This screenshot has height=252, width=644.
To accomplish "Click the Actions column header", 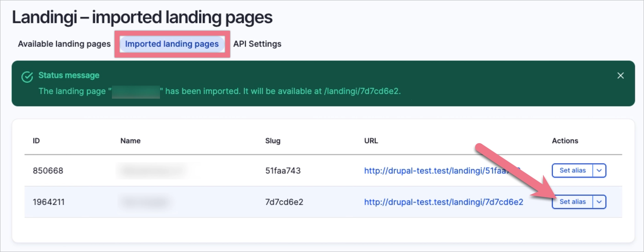I will coord(565,141).
